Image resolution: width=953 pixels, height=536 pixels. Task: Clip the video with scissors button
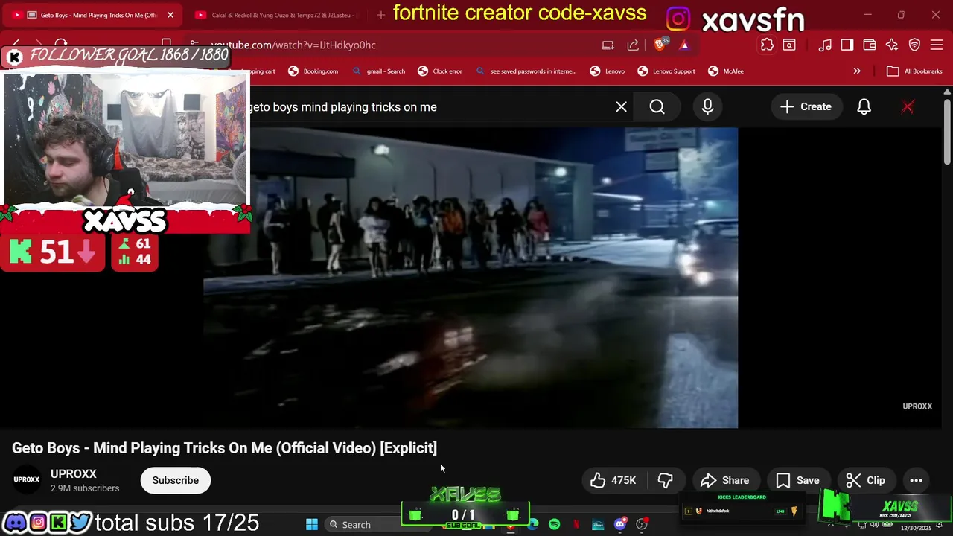(866, 480)
